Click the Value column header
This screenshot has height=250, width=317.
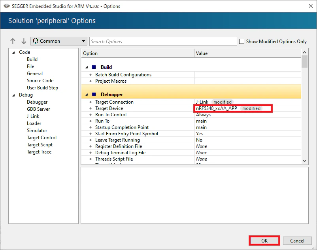248,53
